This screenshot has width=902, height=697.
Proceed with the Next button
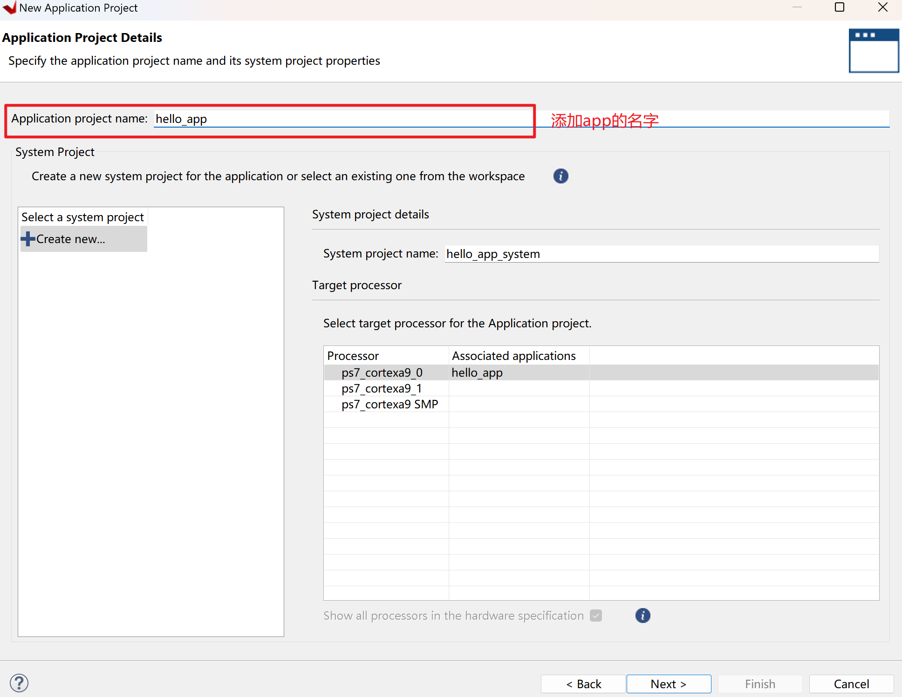click(669, 684)
